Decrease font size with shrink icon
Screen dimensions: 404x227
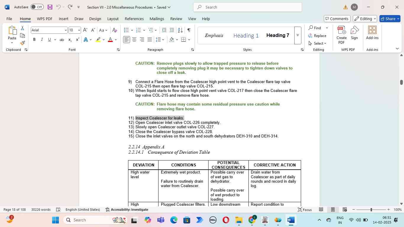pyautogui.click(x=93, y=30)
